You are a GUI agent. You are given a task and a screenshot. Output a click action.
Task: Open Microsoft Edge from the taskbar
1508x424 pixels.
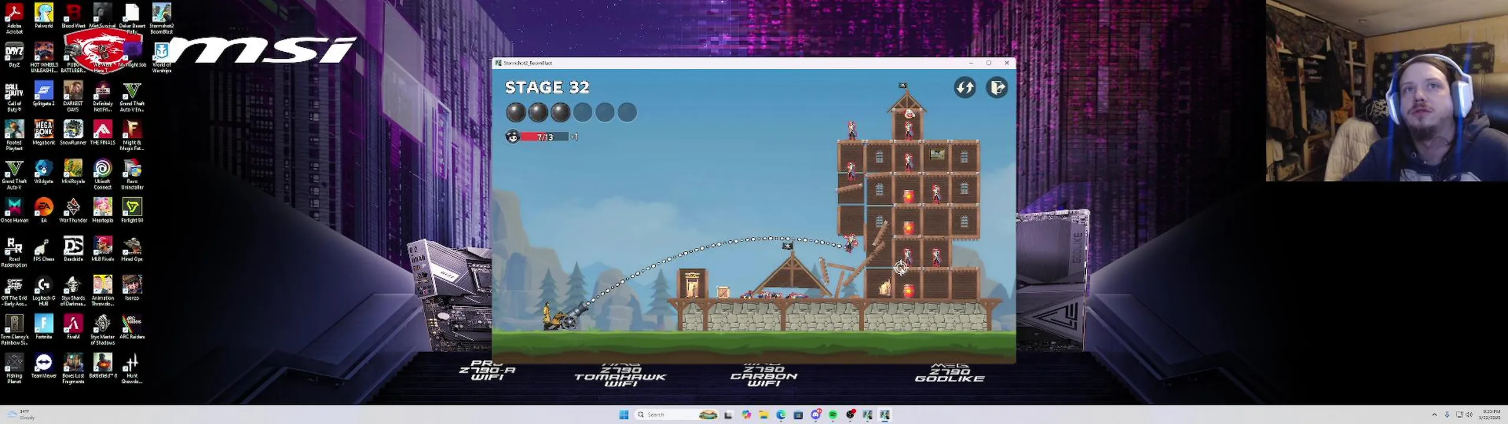[x=781, y=415]
